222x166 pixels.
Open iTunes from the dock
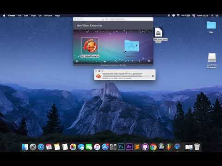point(97,147)
